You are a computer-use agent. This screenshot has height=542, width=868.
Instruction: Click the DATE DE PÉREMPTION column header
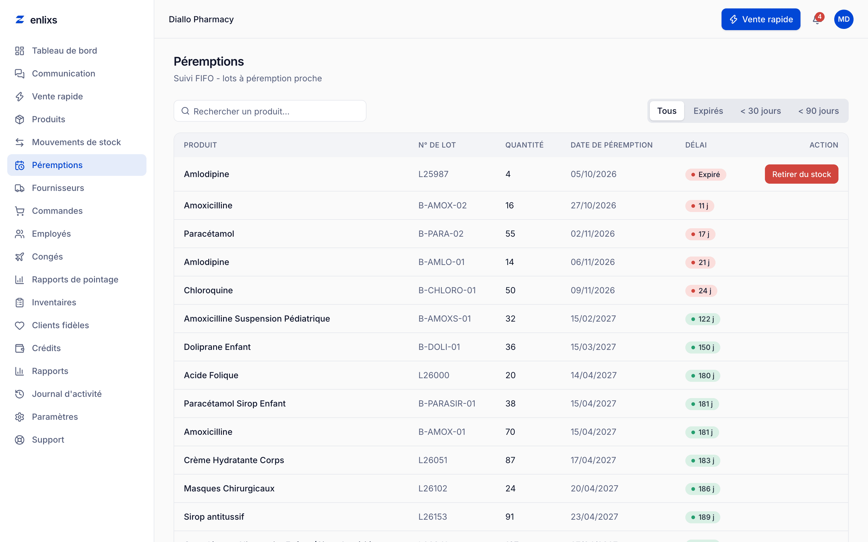tap(612, 145)
